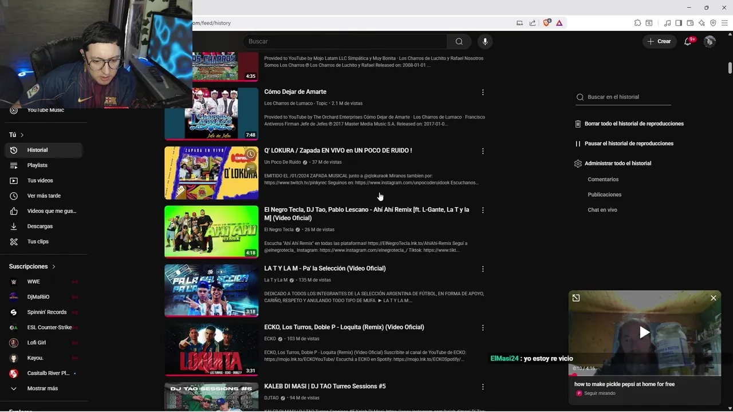Open options for Q' LOKURA Zapada video
Image resolution: width=733 pixels, height=412 pixels.
pos(483,151)
